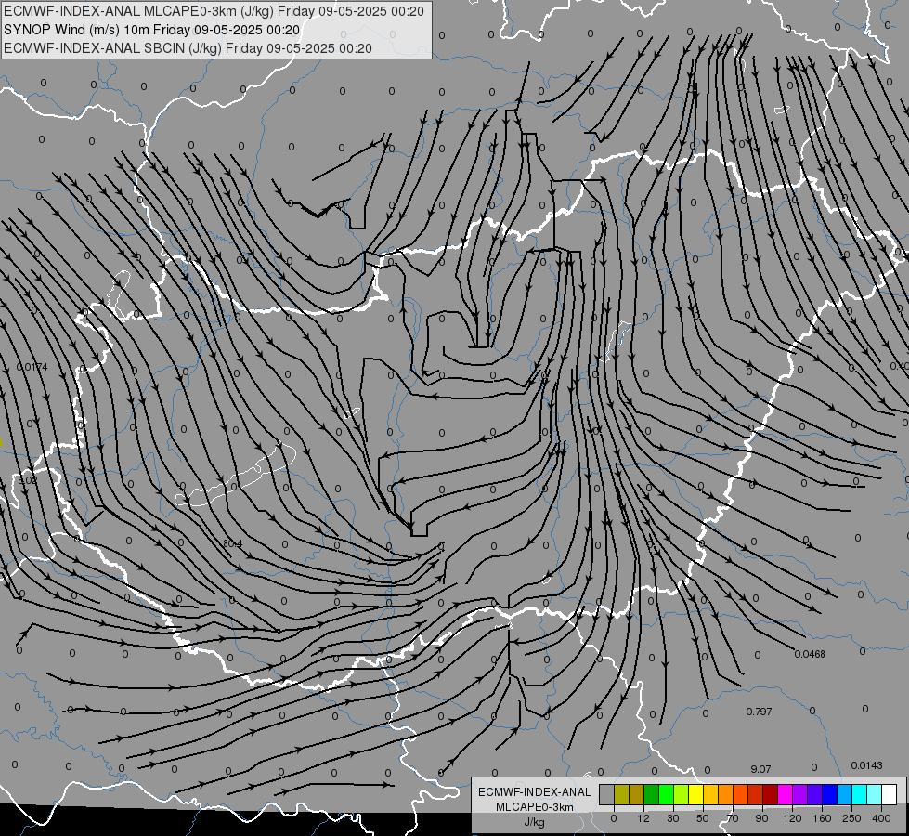Click the 'SYNOP Wind (m/s) 10m' title line
This screenshot has height=836, width=909.
[x=152, y=30]
